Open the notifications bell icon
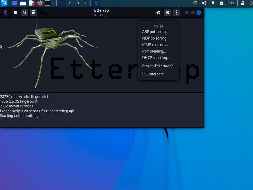253x190 pixels. [x=213, y=3]
